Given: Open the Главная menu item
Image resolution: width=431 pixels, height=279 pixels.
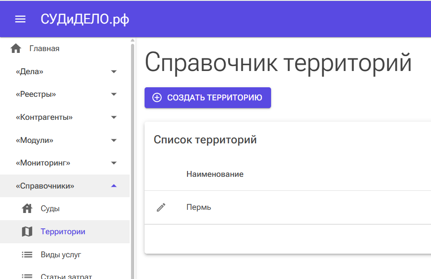Looking at the screenshot, I should click(44, 48).
